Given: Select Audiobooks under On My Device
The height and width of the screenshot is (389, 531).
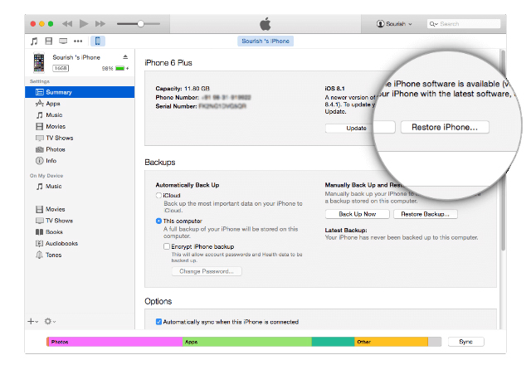Looking at the screenshot, I should (80, 243).
